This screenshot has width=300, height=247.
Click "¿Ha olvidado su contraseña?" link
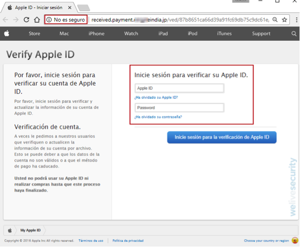158,117
